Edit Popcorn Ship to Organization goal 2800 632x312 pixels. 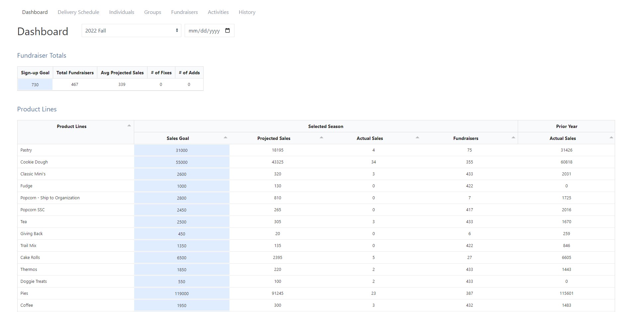[182, 198]
